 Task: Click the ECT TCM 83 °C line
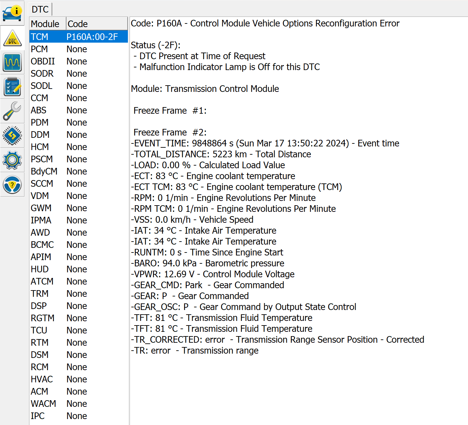[236, 187]
